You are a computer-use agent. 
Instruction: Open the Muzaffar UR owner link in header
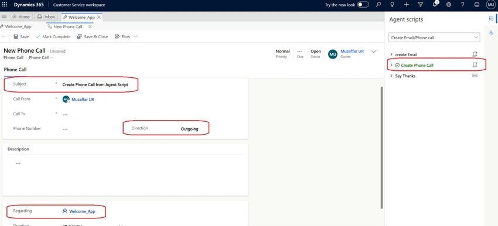[352, 51]
